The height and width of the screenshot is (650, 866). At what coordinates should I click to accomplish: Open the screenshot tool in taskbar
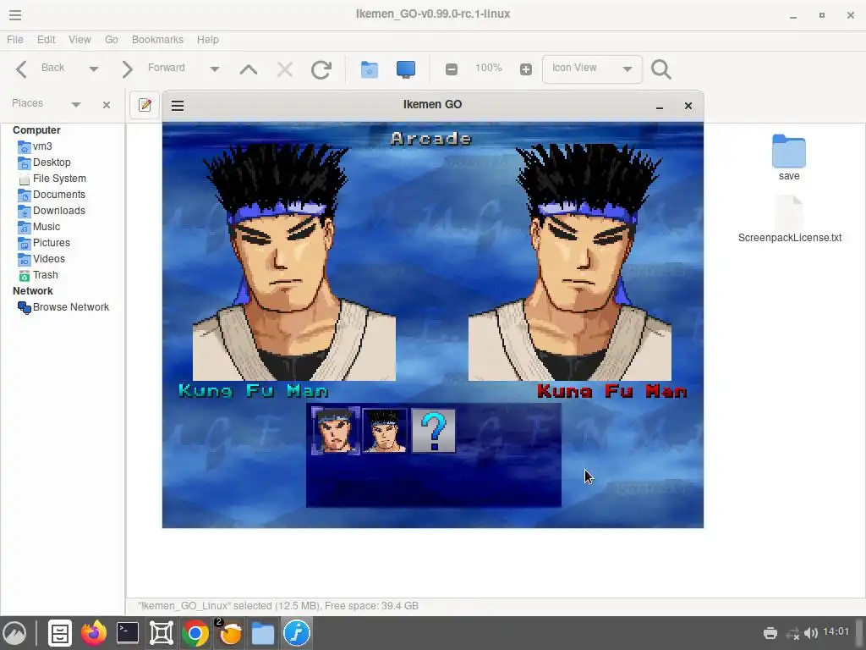tap(162, 633)
